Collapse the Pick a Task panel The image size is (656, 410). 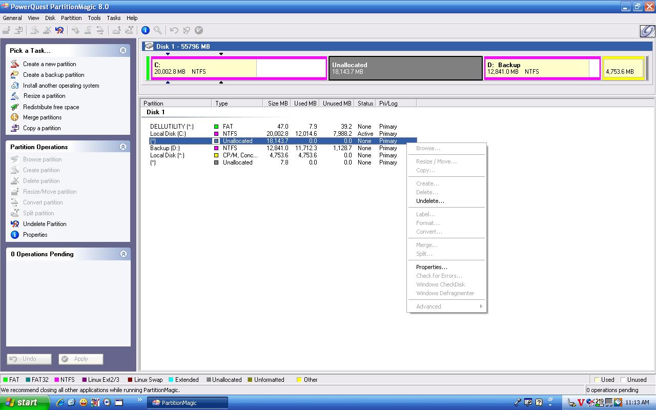123,51
